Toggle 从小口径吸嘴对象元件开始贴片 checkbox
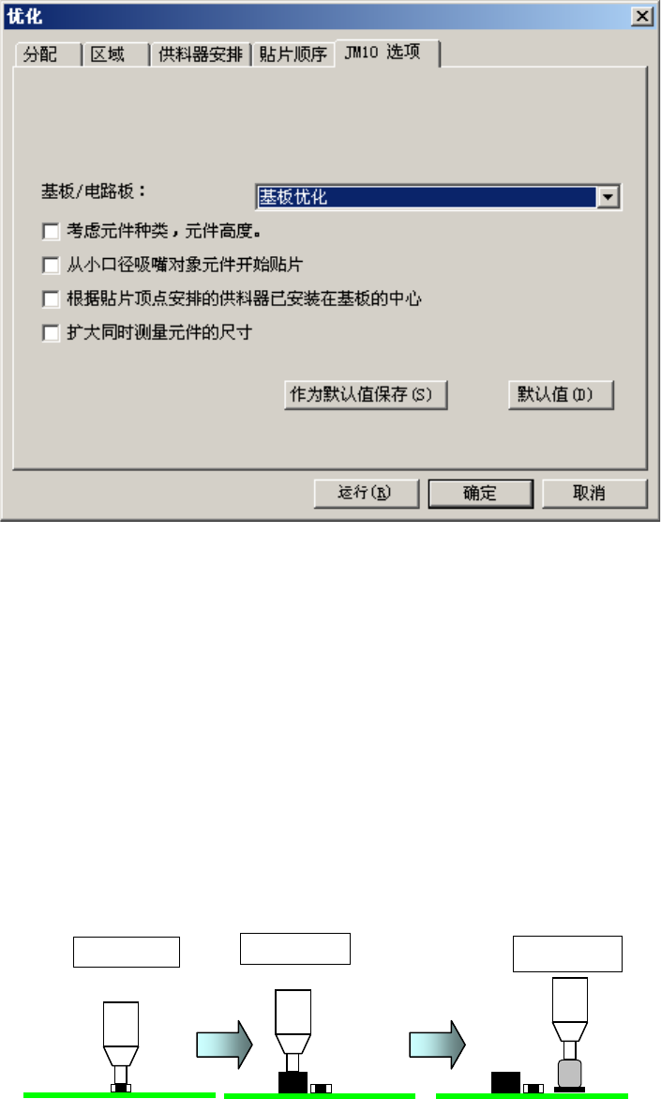Viewport: 661px width, 1099px height. point(52,265)
